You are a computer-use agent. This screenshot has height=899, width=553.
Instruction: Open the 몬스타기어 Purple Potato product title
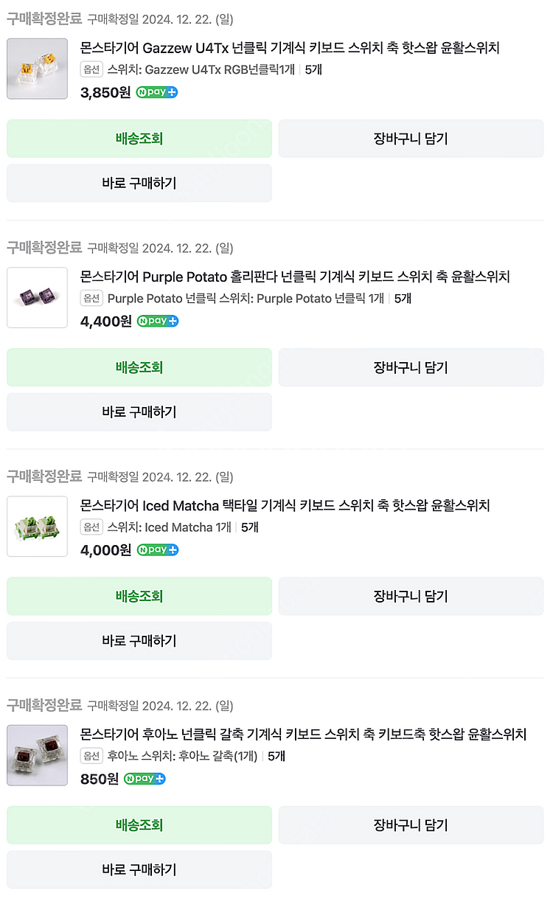[x=295, y=277]
